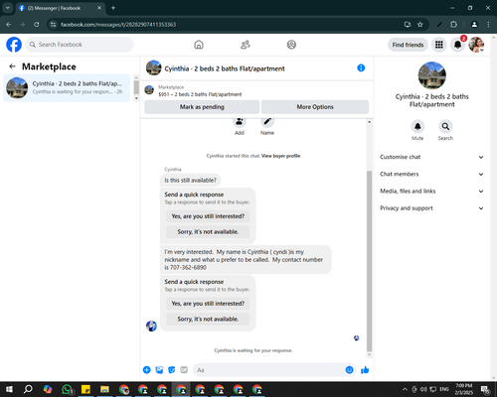The image size is (497, 397).
Task: Open the listing thumbnail in the right panel
Action: pyautogui.click(x=431, y=75)
